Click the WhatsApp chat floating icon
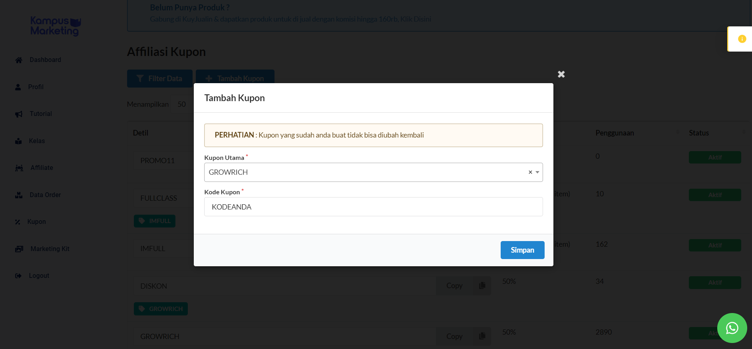 coord(732,328)
